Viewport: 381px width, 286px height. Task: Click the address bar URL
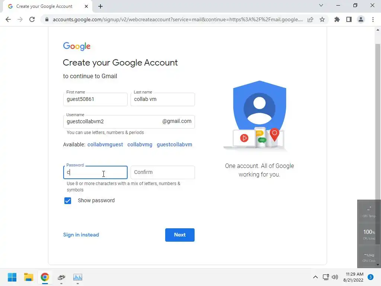[x=177, y=19]
